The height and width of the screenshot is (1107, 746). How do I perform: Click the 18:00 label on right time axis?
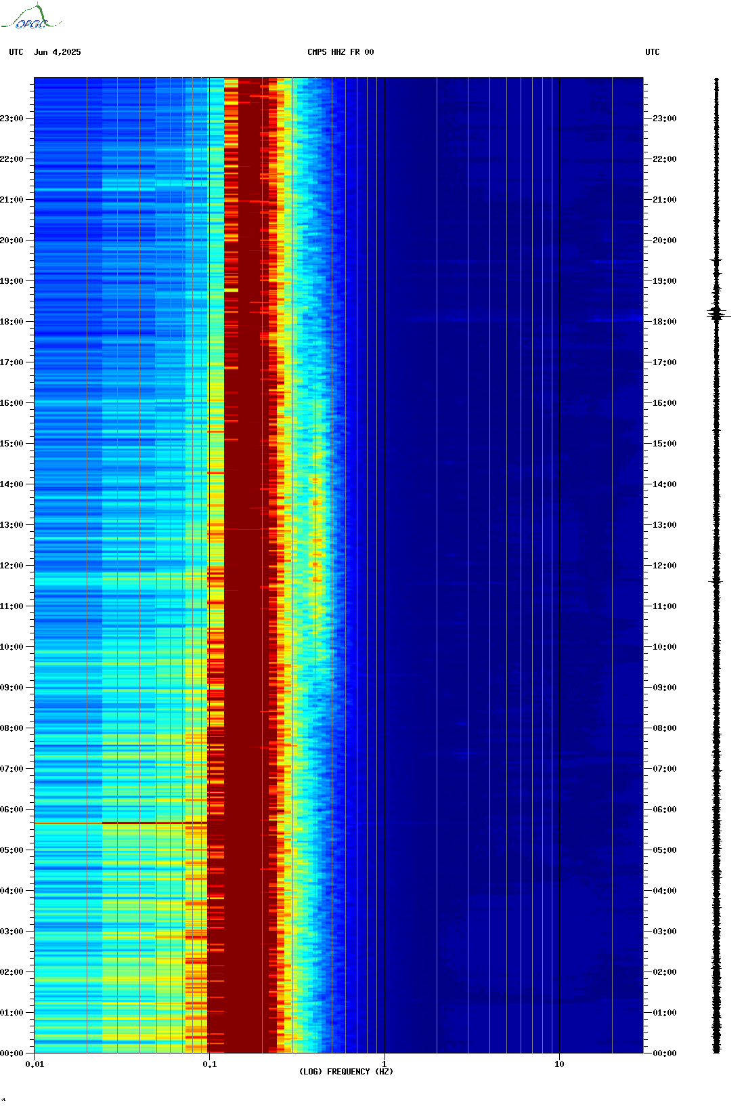pyautogui.click(x=665, y=322)
